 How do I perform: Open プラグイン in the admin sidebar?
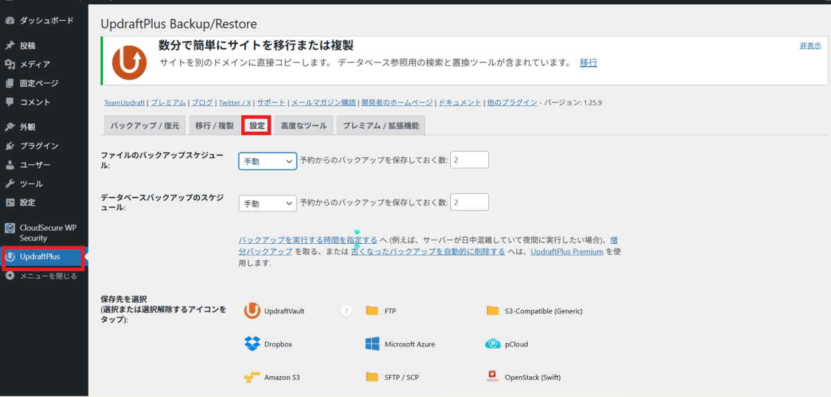point(39,146)
